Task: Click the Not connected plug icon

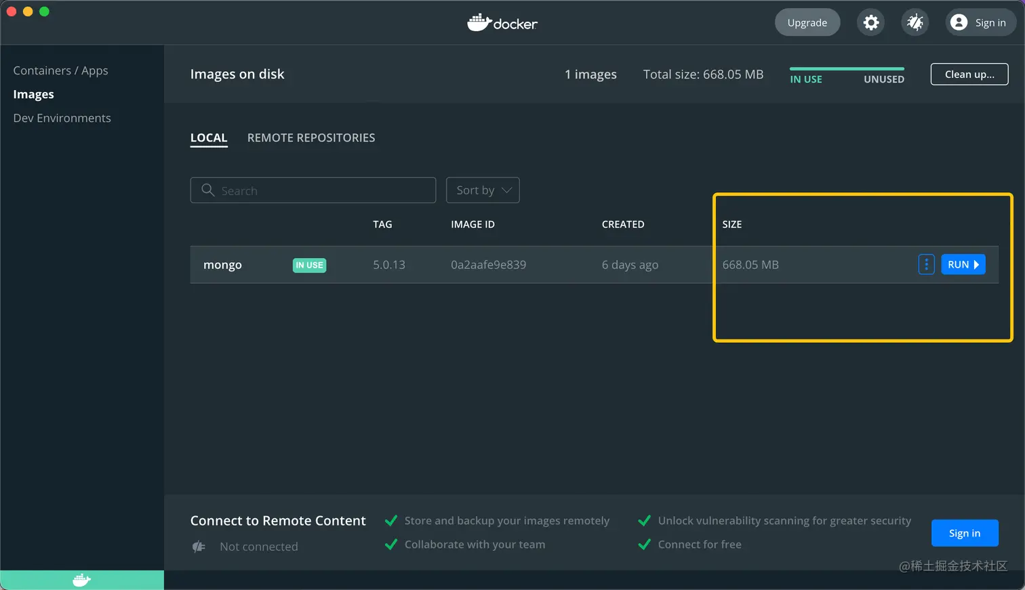Action: (199, 547)
